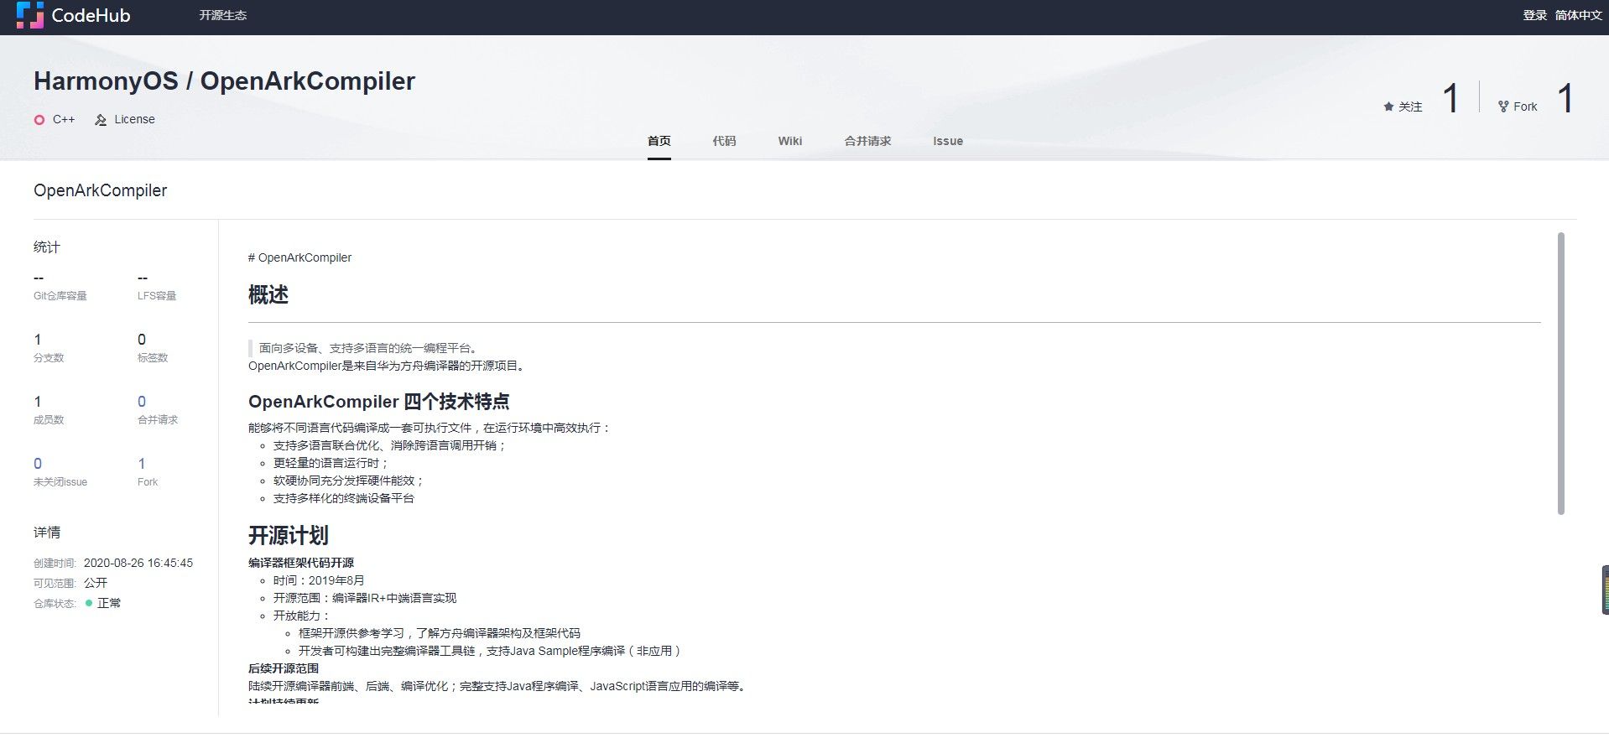Click the Fork button label
This screenshot has height=738, width=1609.
coord(1525,107)
